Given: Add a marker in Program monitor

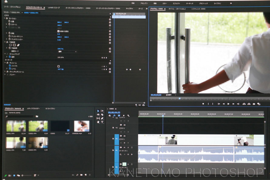Looking at the screenshot, I should [x=203, y=104].
